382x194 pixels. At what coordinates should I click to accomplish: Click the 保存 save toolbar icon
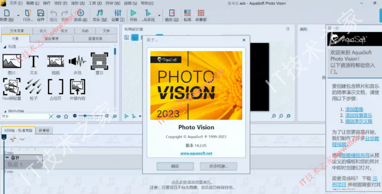coord(40,13)
